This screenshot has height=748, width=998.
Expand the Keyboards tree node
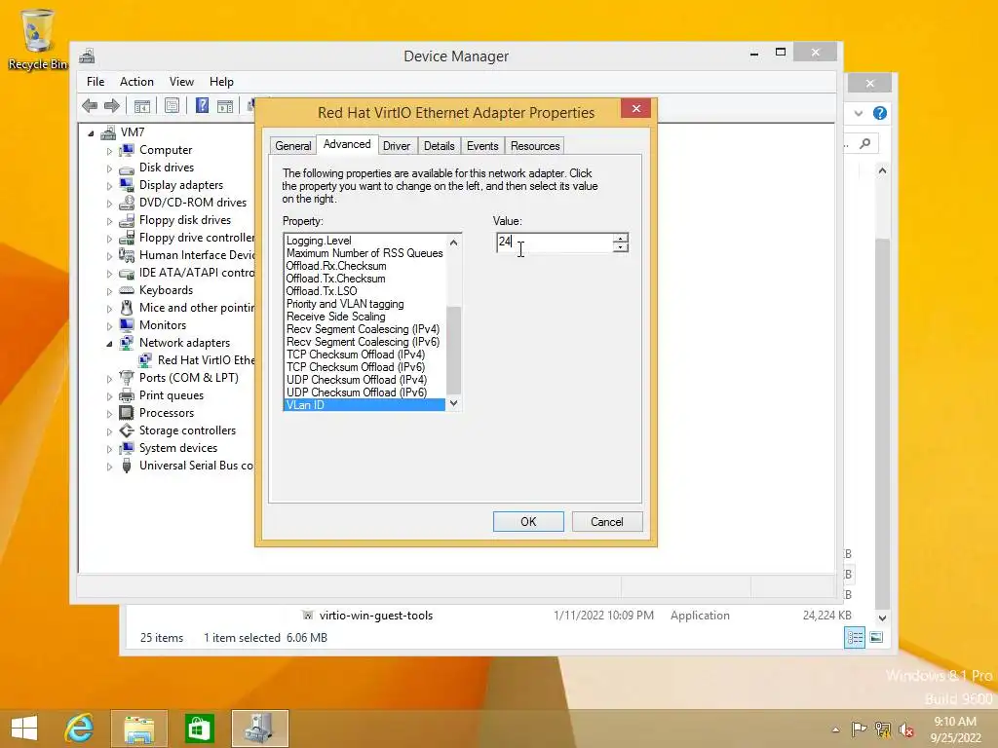109,291
